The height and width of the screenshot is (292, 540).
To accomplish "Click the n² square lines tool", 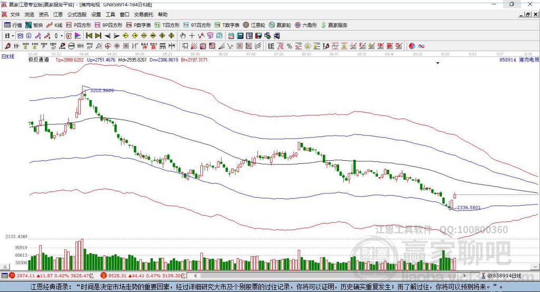I will pos(90,46).
